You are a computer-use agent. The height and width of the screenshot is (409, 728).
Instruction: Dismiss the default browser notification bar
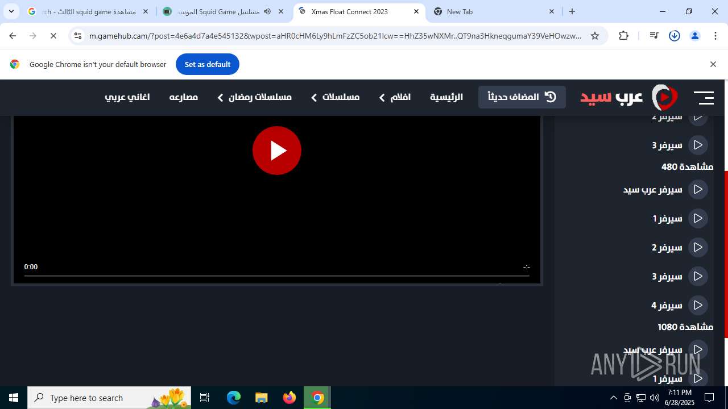[x=713, y=64]
